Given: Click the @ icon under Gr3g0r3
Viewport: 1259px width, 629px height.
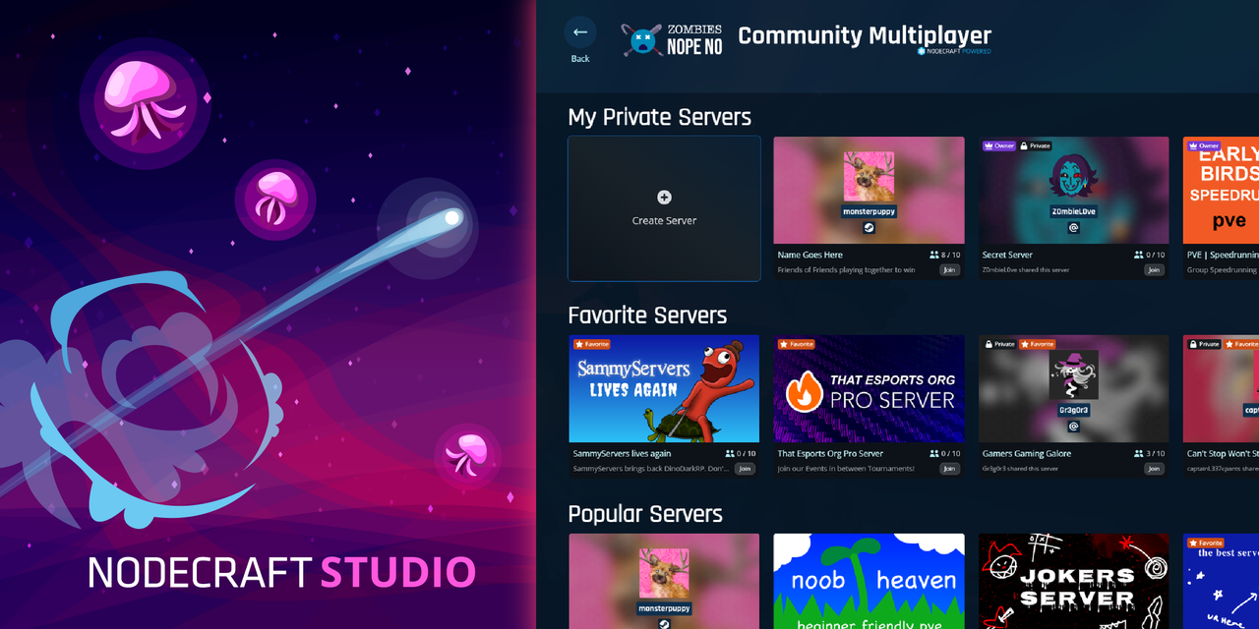Looking at the screenshot, I should 1074,427.
